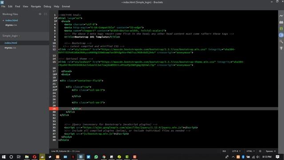Collapse the body tag fold on line 18
The width and height of the screenshot is (284, 160).
click(56, 74)
